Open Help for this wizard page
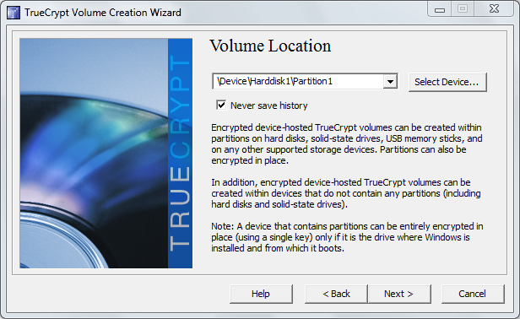 coord(261,294)
